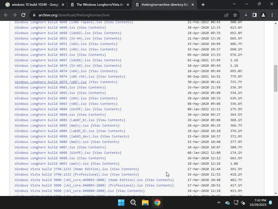Open Chrome tab search chevron
Screen dimensions: 278x209
pyautogui.click(x=234, y=4)
